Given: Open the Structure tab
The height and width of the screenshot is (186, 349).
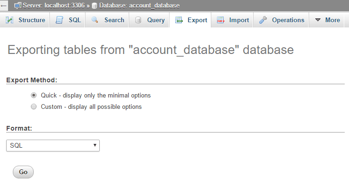Looking at the screenshot, I should 25,20.
